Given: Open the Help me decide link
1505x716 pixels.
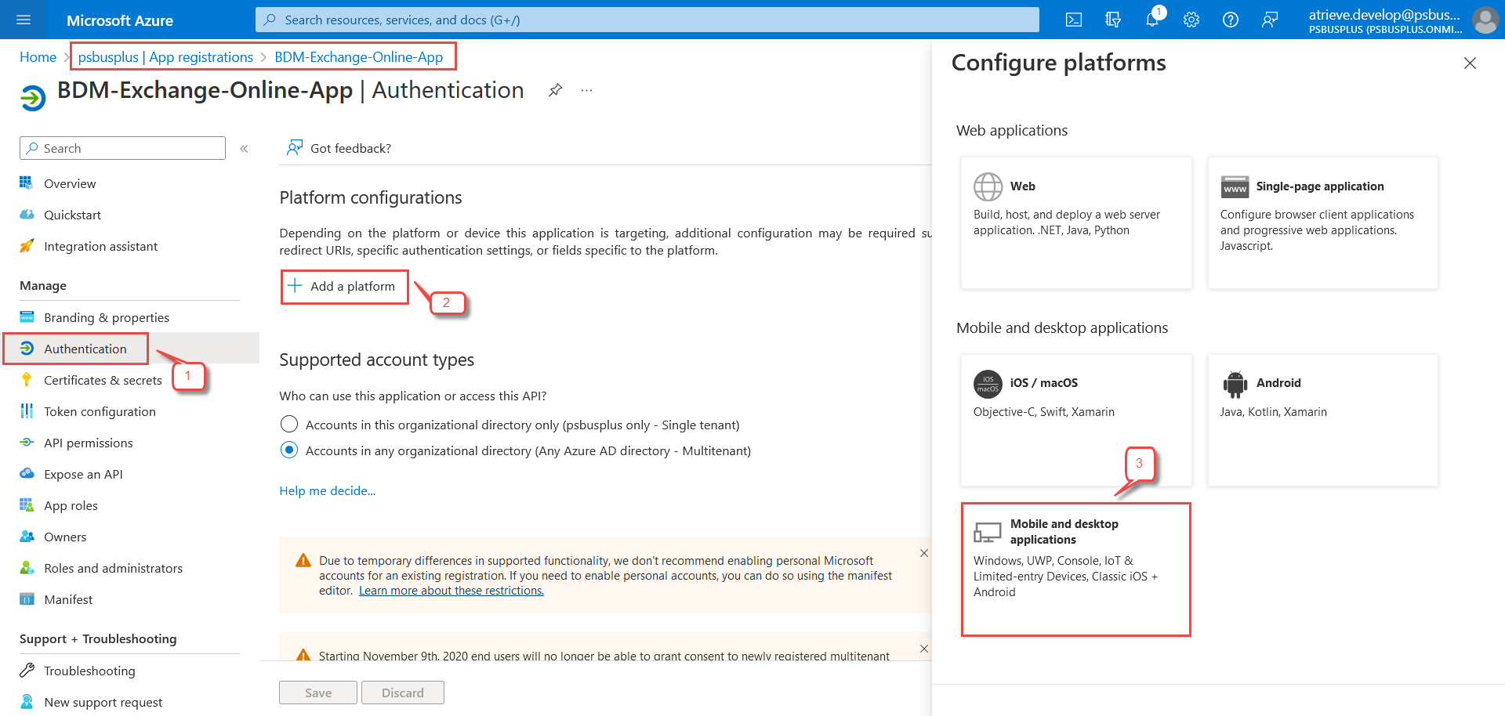Looking at the screenshot, I should pyautogui.click(x=328, y=491).
